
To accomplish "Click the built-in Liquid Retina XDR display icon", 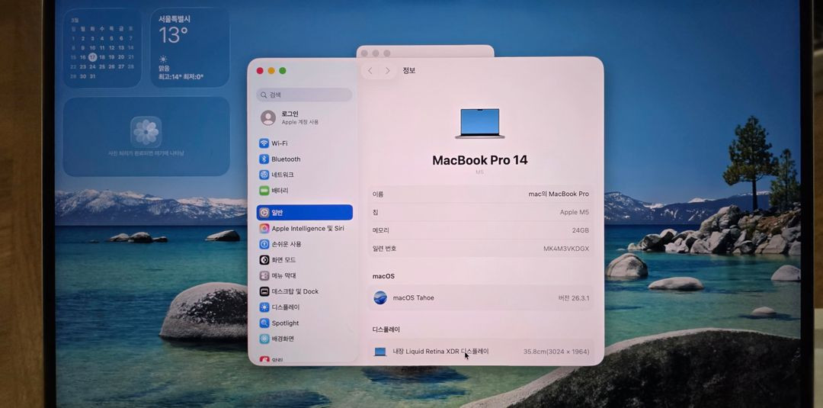I will [x=380, y=352].
